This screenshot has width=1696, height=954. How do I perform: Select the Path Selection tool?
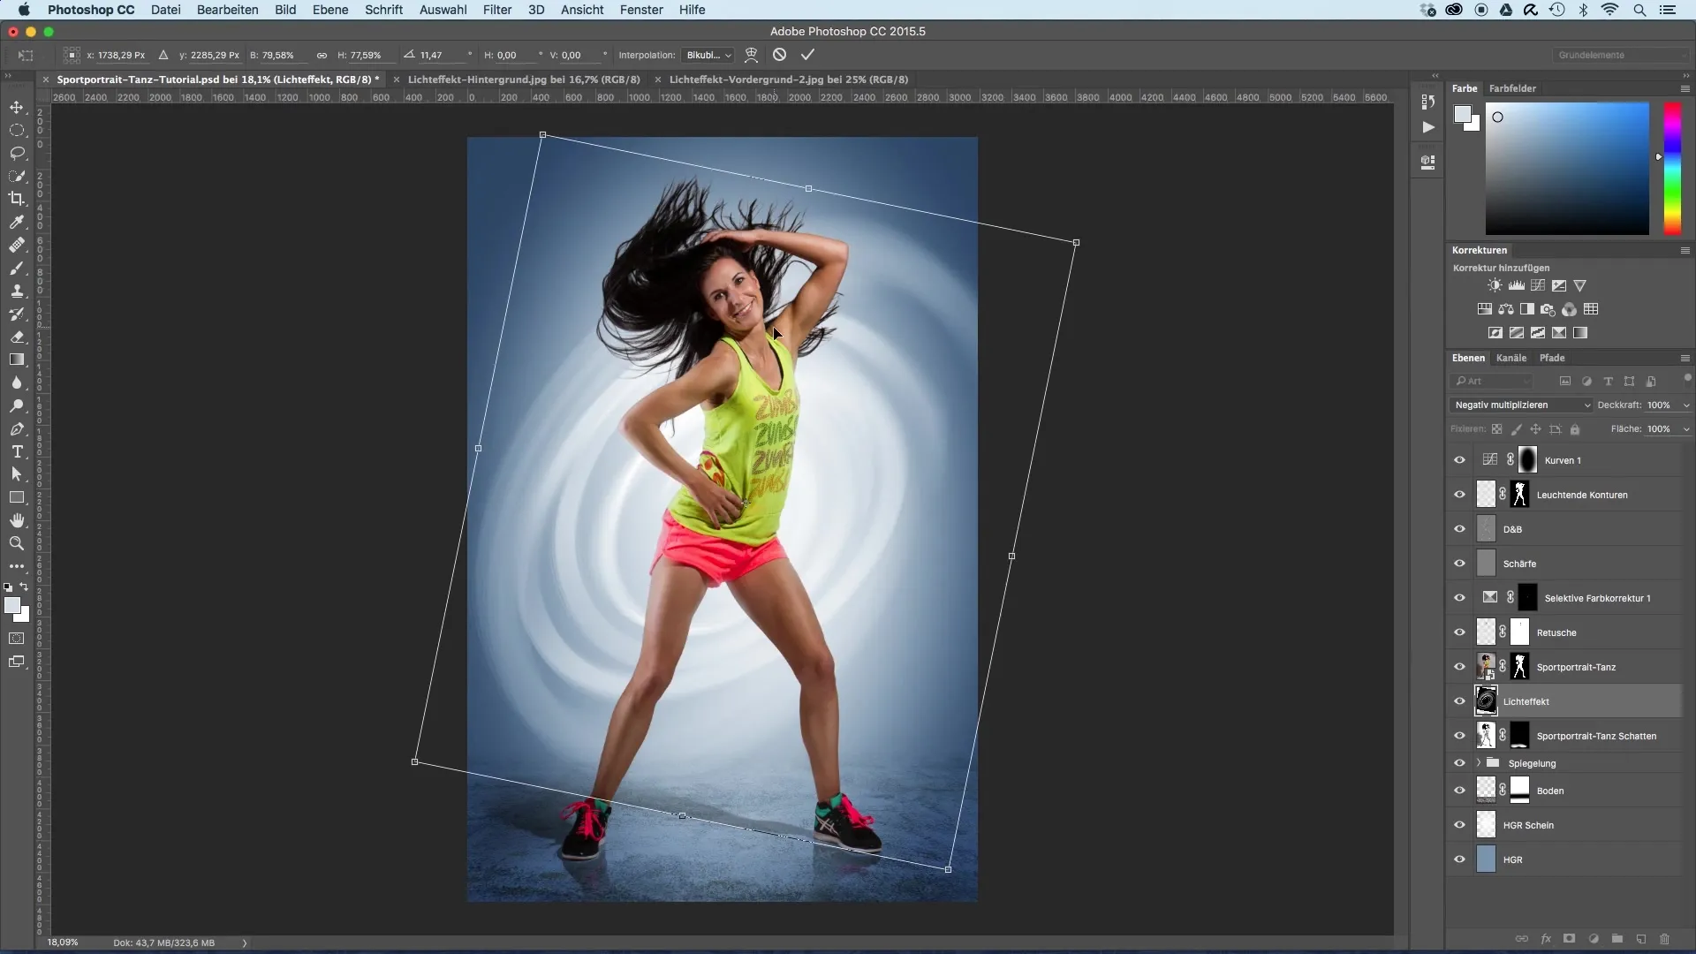click(x=17, y=474)
